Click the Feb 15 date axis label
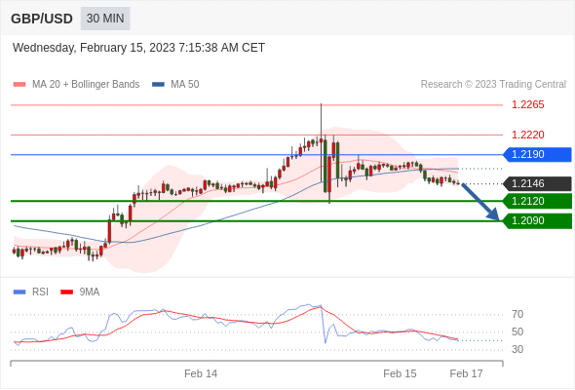The height and width of the screenshot is (390, 575). point(400,373)
